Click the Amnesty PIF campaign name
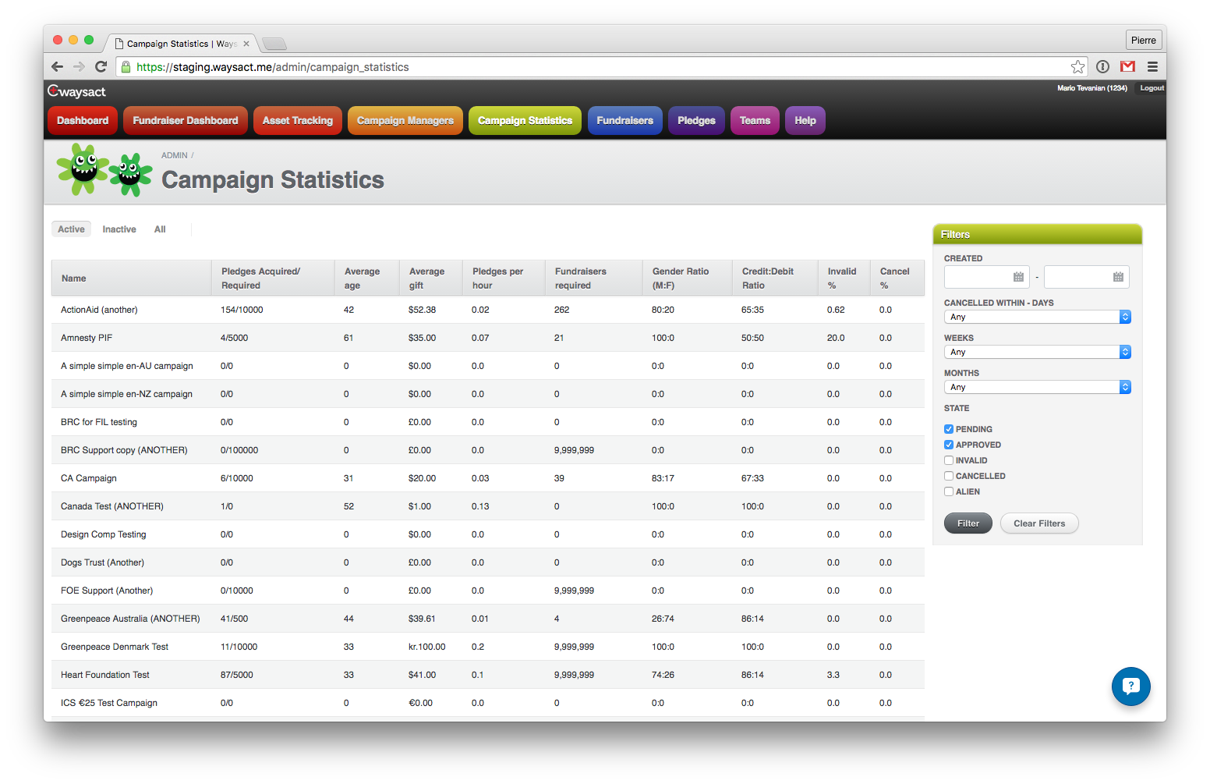 pos(87,338)
